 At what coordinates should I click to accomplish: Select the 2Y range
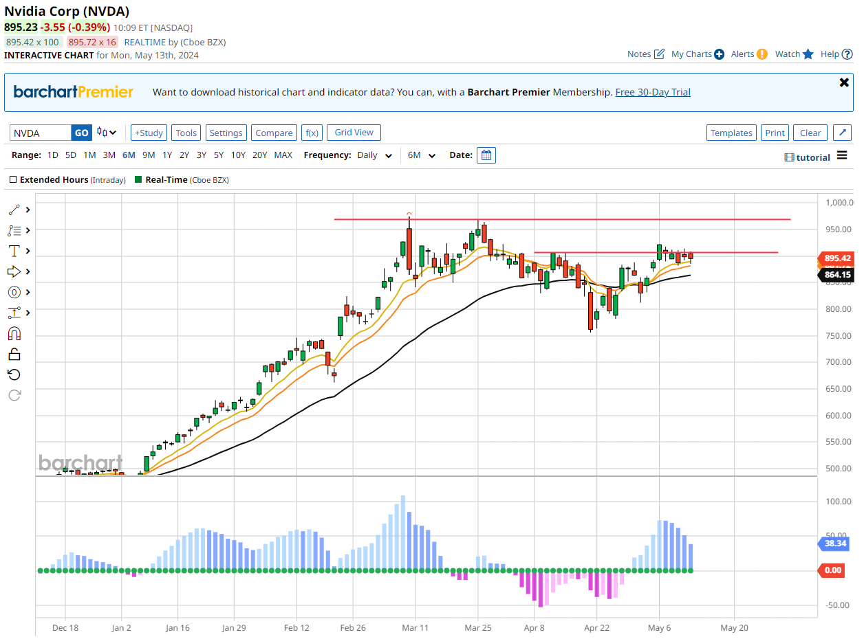184,155
